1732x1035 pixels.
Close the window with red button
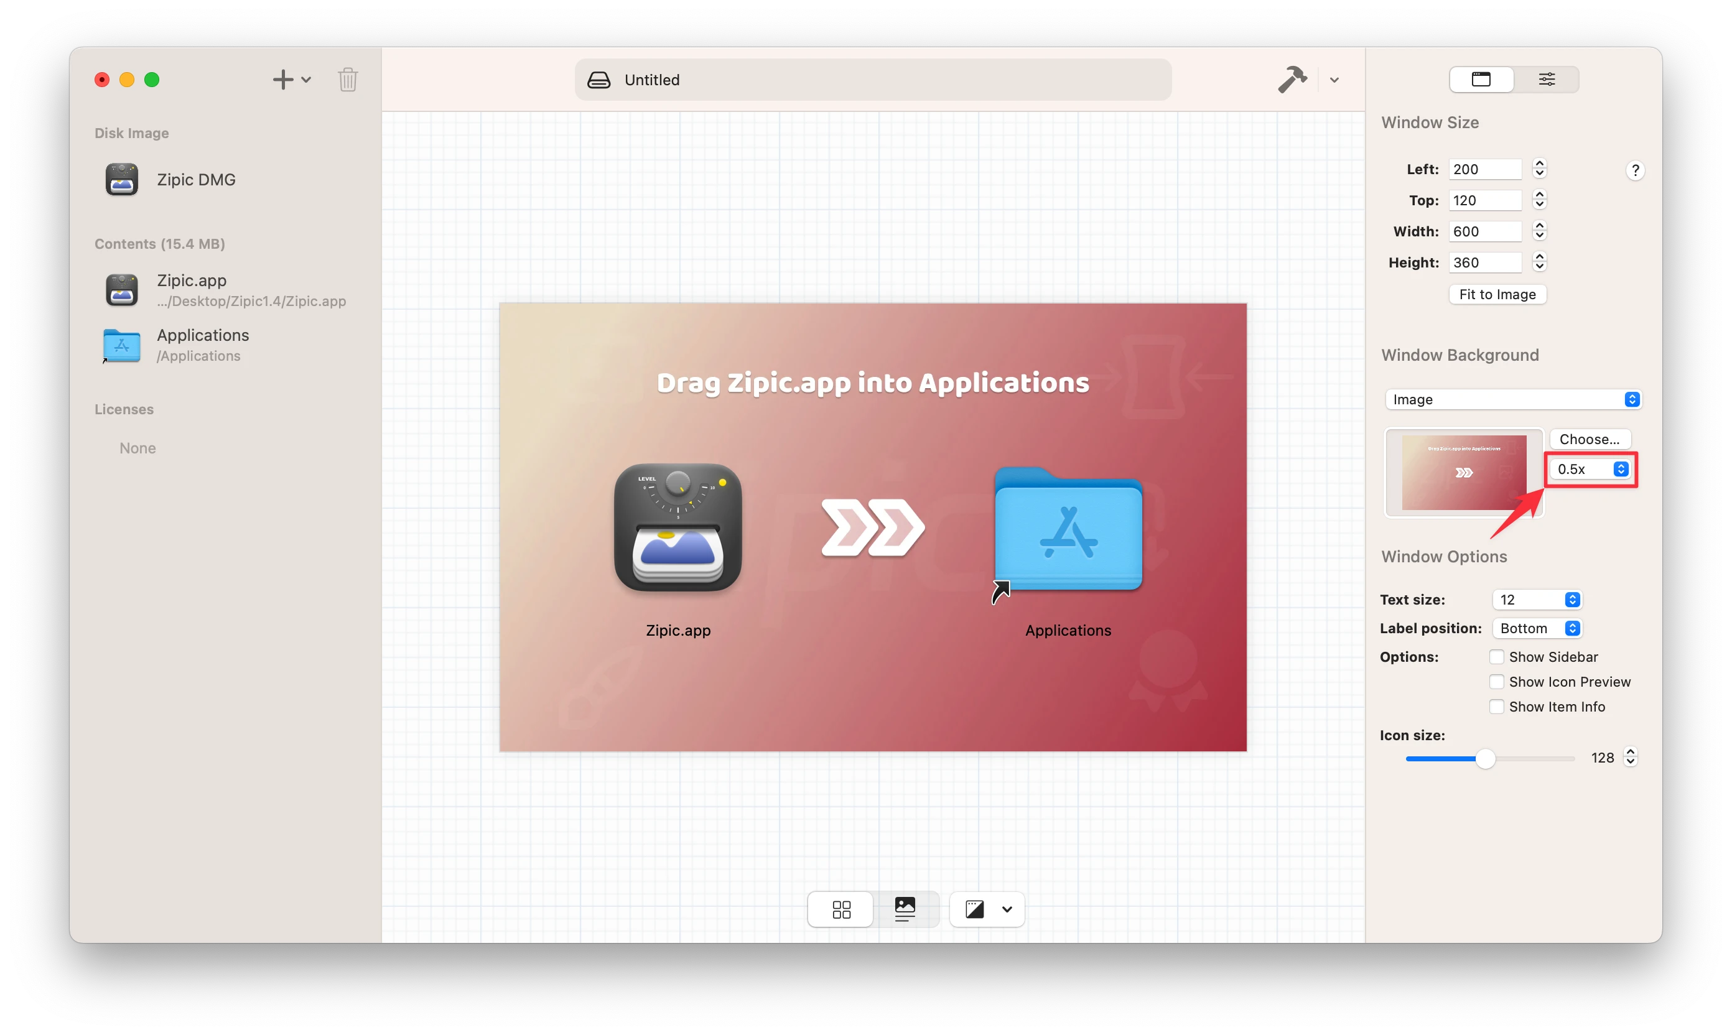[102, 80]
